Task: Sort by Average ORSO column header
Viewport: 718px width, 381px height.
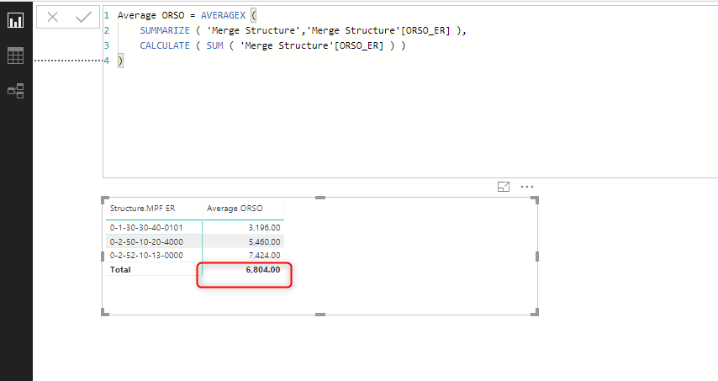Action: pos(235,209)
